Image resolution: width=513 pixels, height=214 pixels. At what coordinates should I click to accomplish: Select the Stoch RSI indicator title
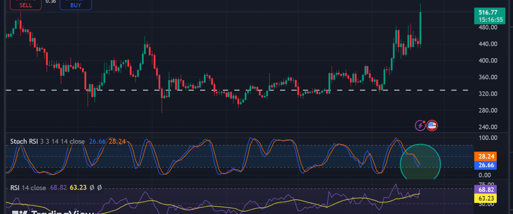pos(24,141)
